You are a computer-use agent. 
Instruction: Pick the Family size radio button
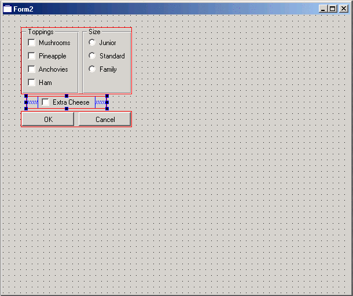92,69
